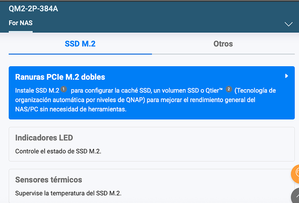Click the QM2-2P-384A product title
The width and height of the screenshot is (299, 203).
click(33, 9)
